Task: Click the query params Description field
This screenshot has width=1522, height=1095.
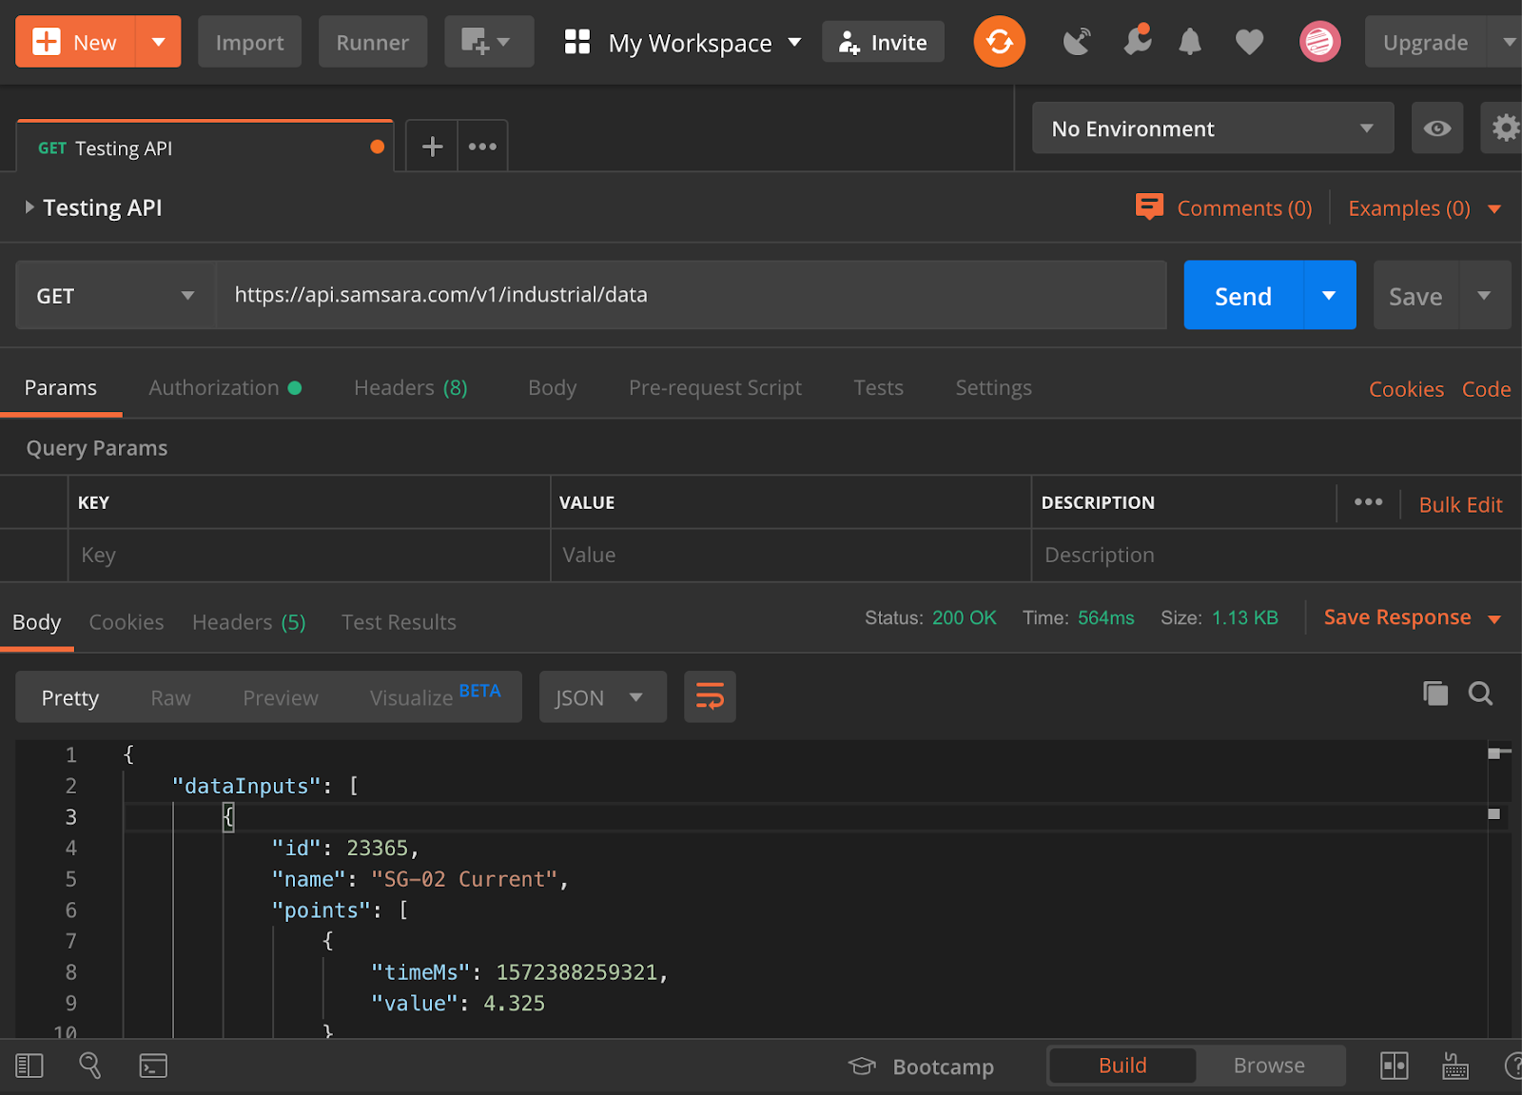Action: (1277, 555)
